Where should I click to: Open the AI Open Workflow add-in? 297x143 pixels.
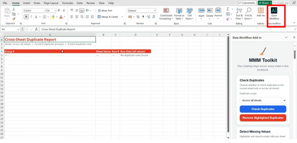[x=274, y=14]
